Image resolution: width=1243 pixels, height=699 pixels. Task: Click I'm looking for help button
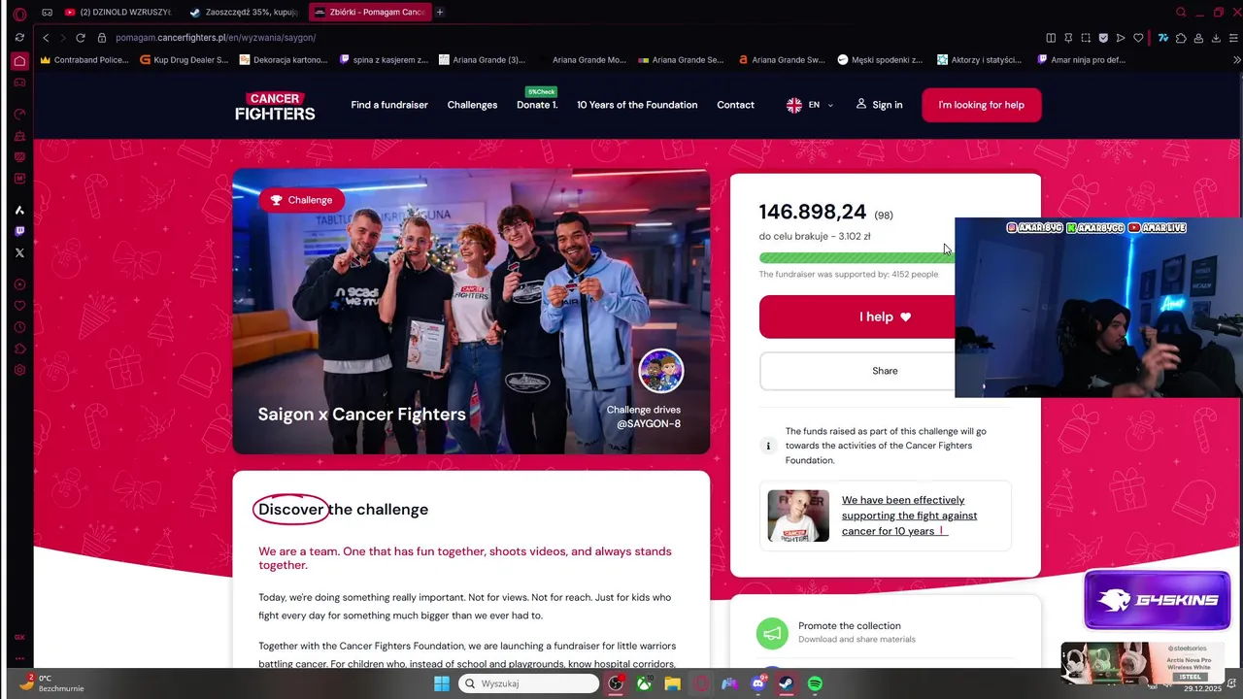[x=981, y=105]
